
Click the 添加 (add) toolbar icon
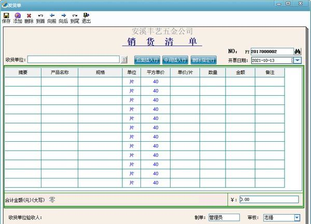18,18
